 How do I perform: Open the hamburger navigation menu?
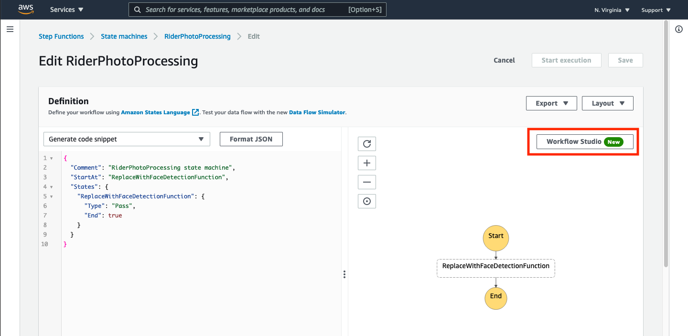point(10,30)
